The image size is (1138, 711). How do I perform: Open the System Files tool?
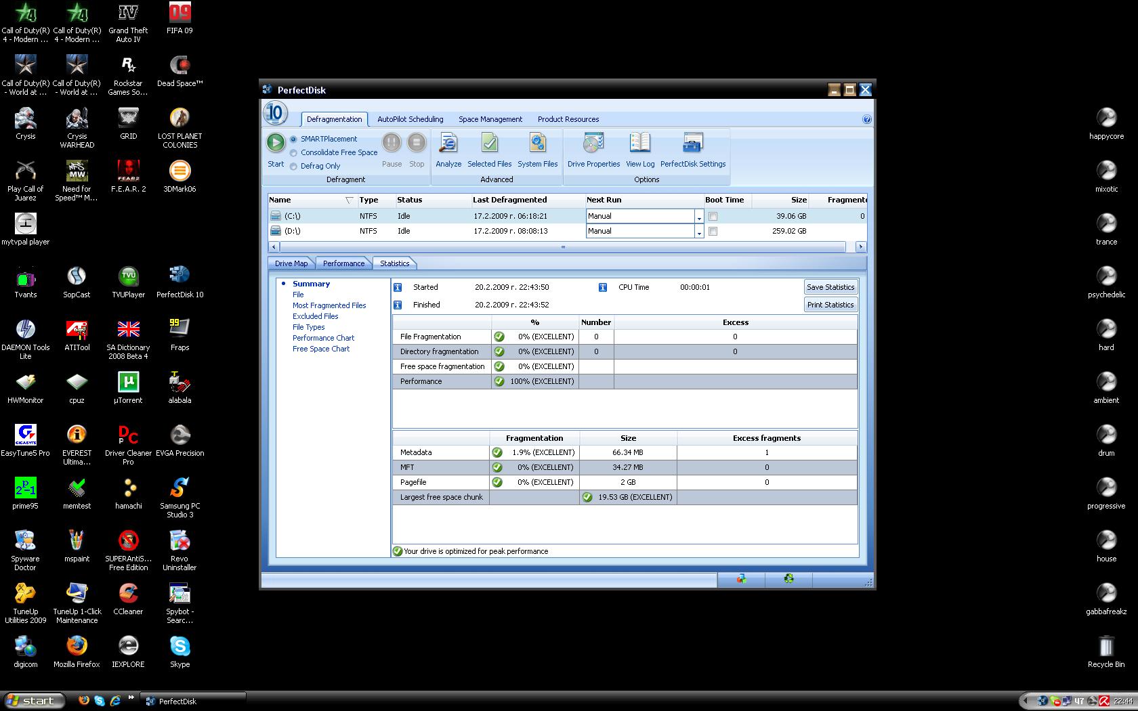(x=537, y=143)
